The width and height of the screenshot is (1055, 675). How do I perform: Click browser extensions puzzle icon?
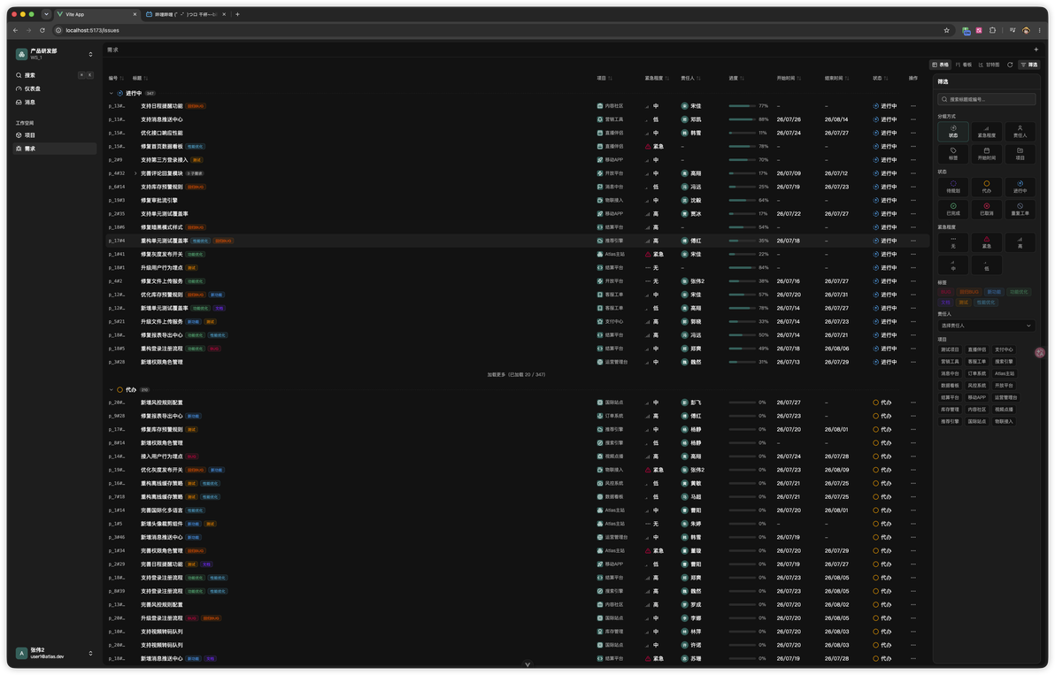992,30
